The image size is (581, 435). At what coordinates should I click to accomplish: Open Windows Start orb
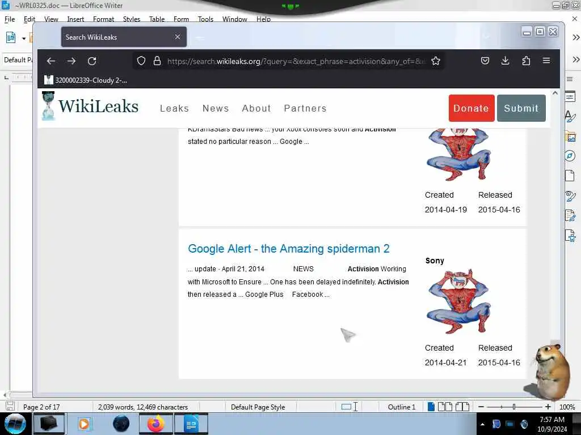pyautogui.click(x=14, y=424)
